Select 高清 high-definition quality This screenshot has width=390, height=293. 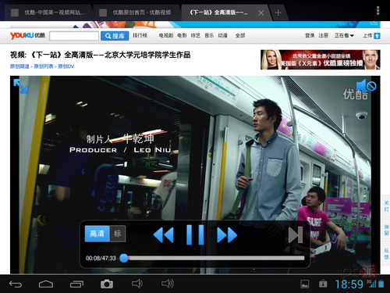click(x=97, y=234)
